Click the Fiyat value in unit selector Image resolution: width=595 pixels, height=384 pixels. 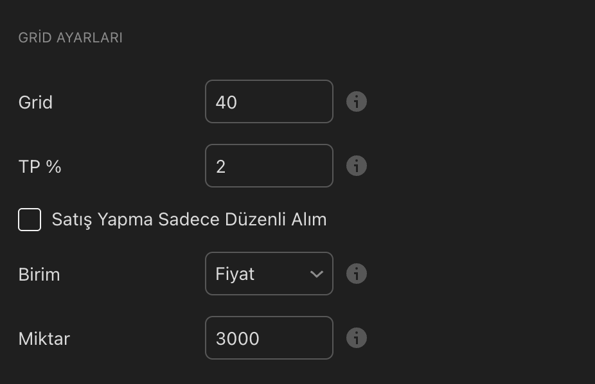click(235, 274)
